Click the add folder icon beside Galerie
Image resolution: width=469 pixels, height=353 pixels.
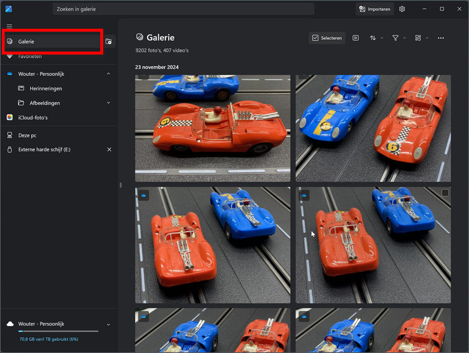108,42
